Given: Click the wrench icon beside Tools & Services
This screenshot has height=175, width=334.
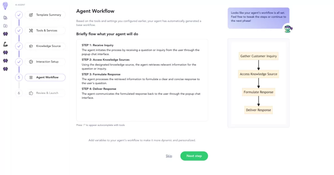Looking at the screenshot, I should tap(31, 31).
